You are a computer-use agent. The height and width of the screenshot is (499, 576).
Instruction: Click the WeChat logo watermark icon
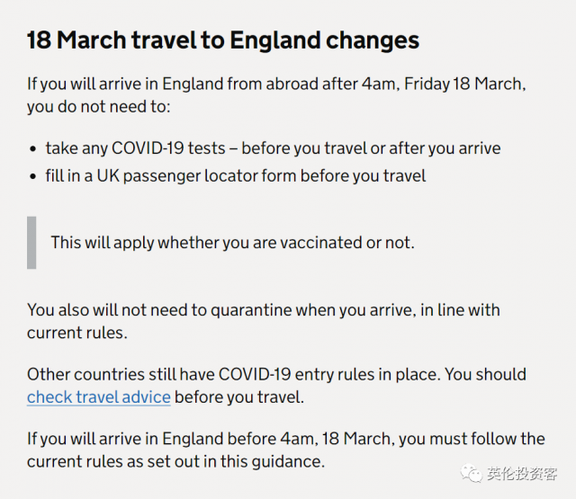(x=471, y=473)
